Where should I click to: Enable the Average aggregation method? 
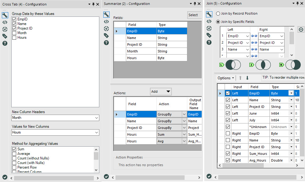pyautogui.click(x=14, y=154)
